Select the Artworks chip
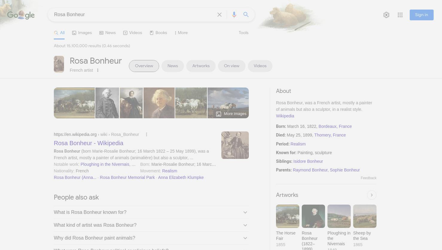Viewport: 442px width, 250px height. [201, 66]
